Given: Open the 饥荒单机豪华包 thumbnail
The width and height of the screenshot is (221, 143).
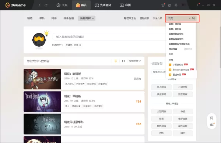Looking at the screenshot, I should (x=42, y=124).
